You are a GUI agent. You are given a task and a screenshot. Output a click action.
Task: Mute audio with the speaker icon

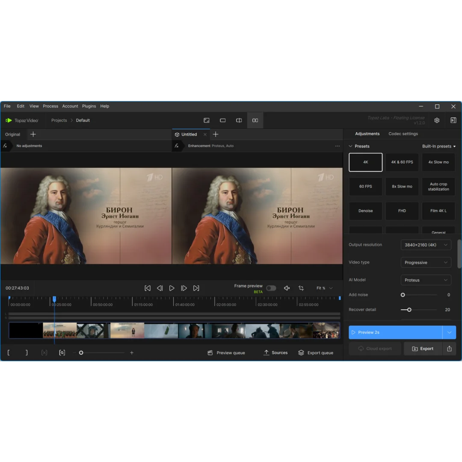point(287,288)
